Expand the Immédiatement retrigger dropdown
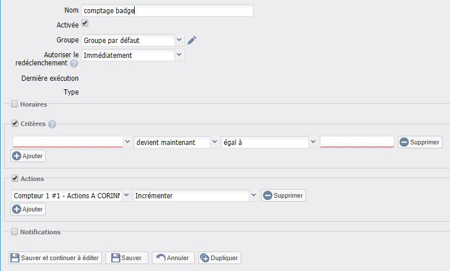 [132, 55]
